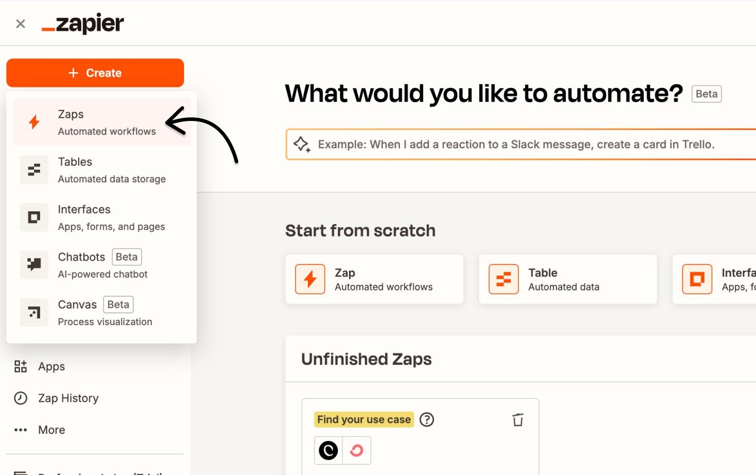Click the black ClickUp app thumbnail
The width and height of the screenshot is (756, 475).
[328, 450]
